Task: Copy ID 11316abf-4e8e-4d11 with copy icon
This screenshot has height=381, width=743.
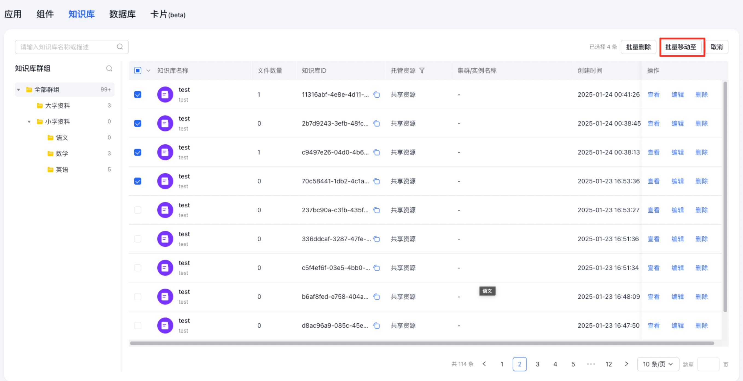Action: [x=376, y=95]
